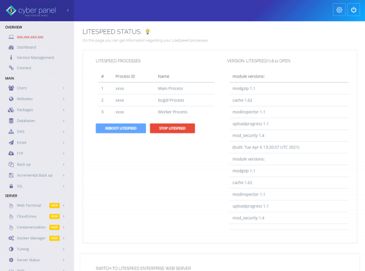The height and width of the screenshot is (271, 365).
Task: Expand the Tuning menu chevron
Action: tap(63, 249)
